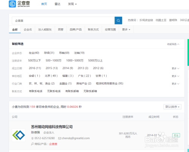Switch to the 品牌/产品 tab
The height and width of the screenshot is (152, 189).
coord(76,29)
